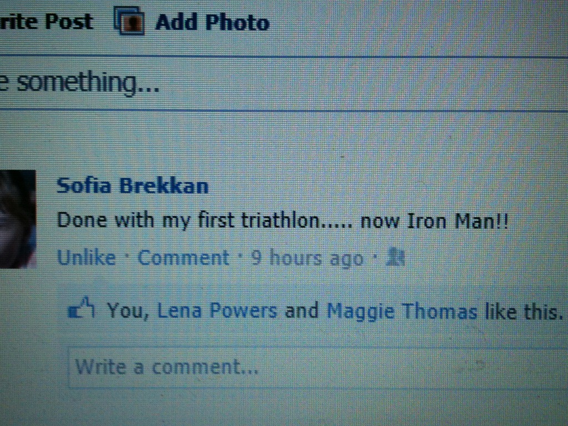Click the word 'You' in the likes summary

[x=125, y=311]
